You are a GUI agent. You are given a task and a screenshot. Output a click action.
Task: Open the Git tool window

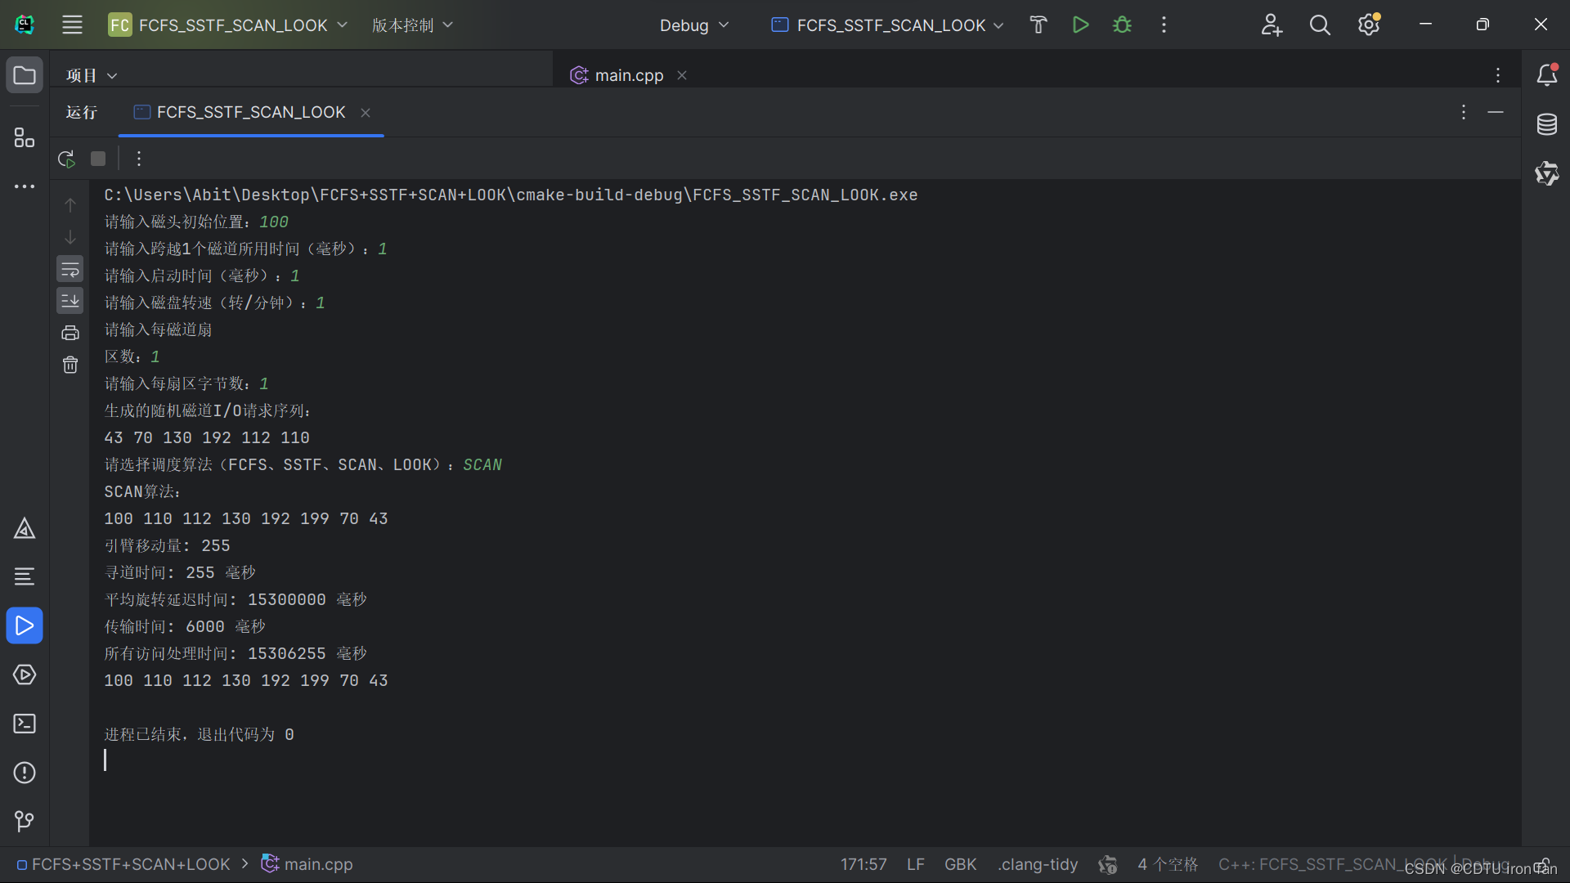pos(25,821)
